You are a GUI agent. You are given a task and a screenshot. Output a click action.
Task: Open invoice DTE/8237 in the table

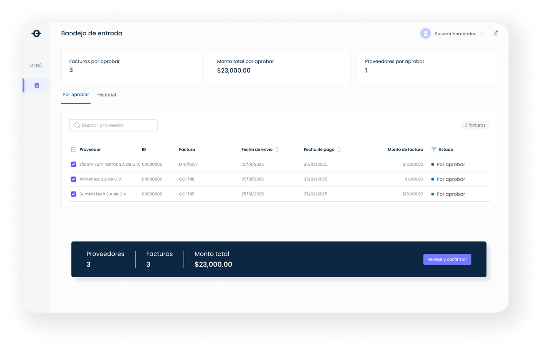click(x=188, y=164)
